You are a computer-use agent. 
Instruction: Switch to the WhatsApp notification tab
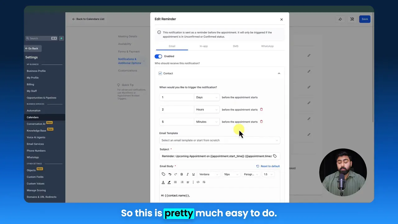point(267,46)
